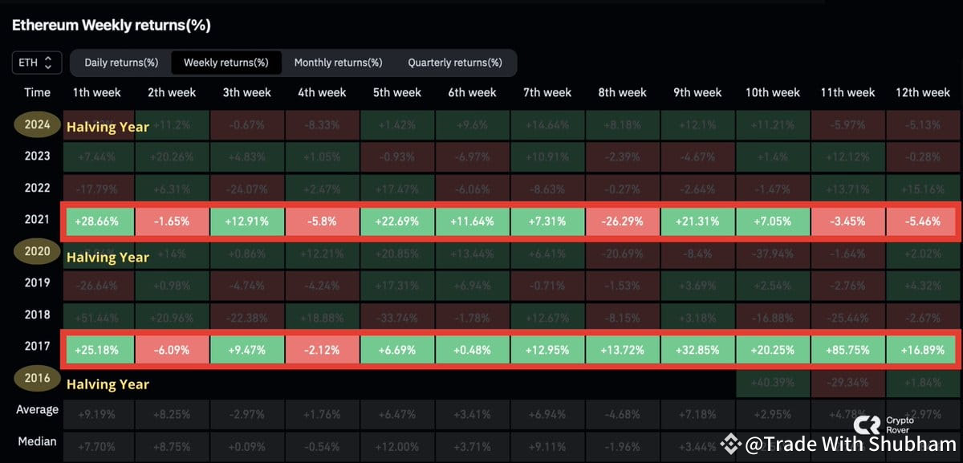The width and height of the screenshot is (963, 463).
Task: Click the +0.48% cell in 2017
Action: pos(472,351)
